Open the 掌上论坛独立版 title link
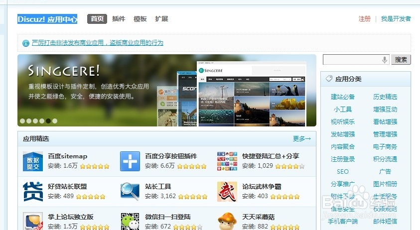420x230 pixels. [x=71, y=217]
